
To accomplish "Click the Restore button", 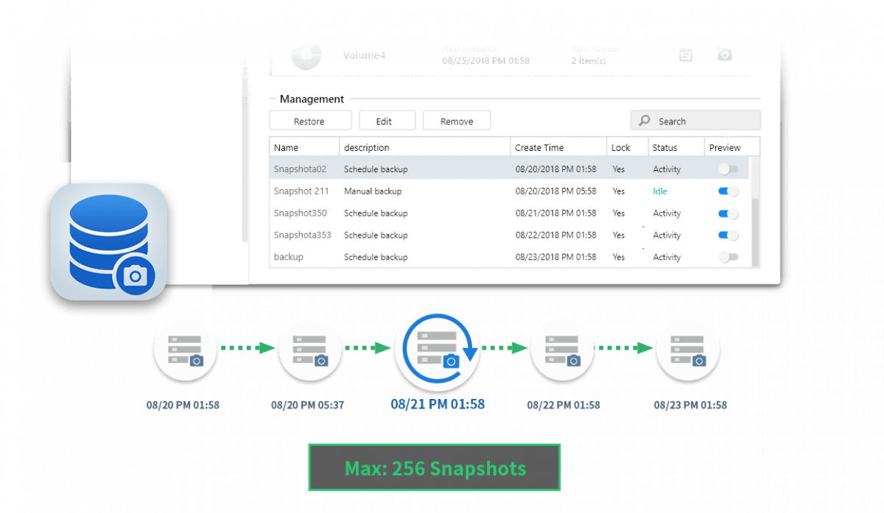I will (309, 121).
